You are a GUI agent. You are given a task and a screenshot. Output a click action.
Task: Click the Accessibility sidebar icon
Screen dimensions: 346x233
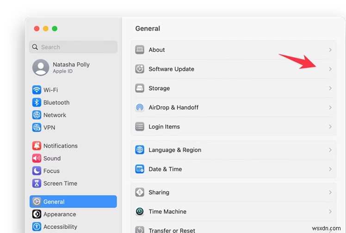pos(37,227)
